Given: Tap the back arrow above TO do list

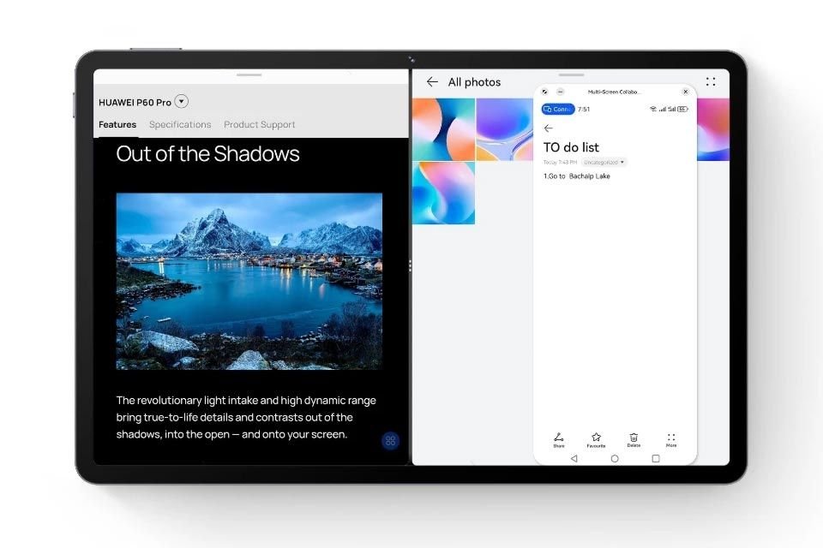Looking at the screenshot, I should click(549, 128).
